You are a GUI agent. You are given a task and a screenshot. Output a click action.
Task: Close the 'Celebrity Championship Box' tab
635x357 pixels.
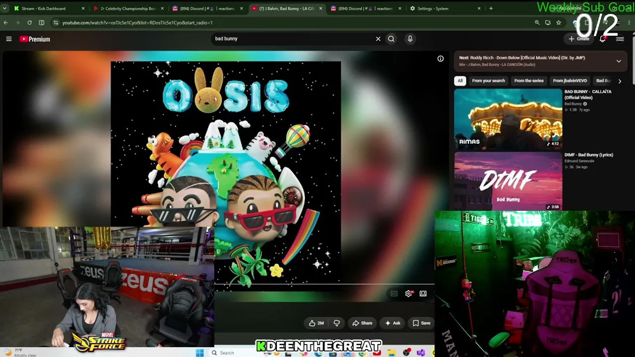click(x=162, y=8)
